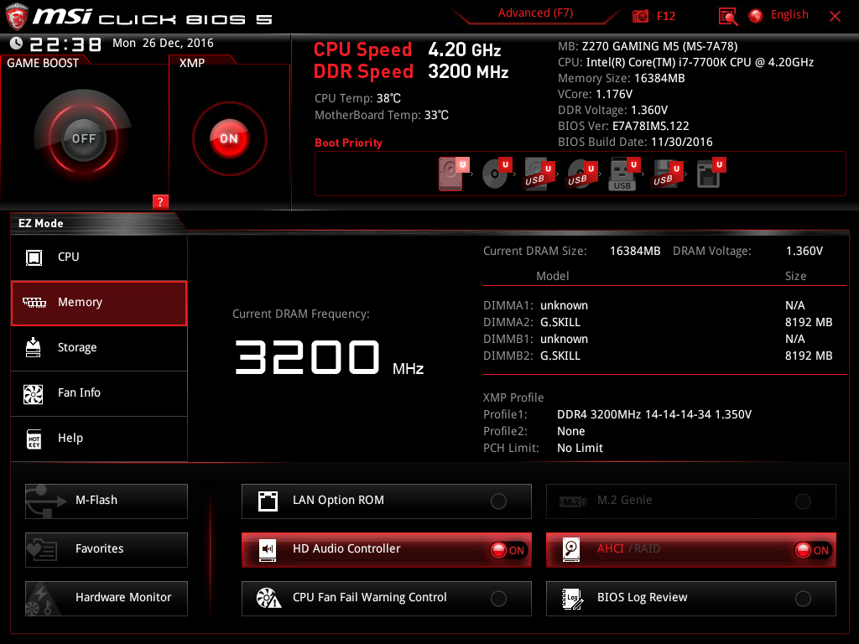
Task: Select the USB floppy boot device icon
Action: click(x=667, y=174)
